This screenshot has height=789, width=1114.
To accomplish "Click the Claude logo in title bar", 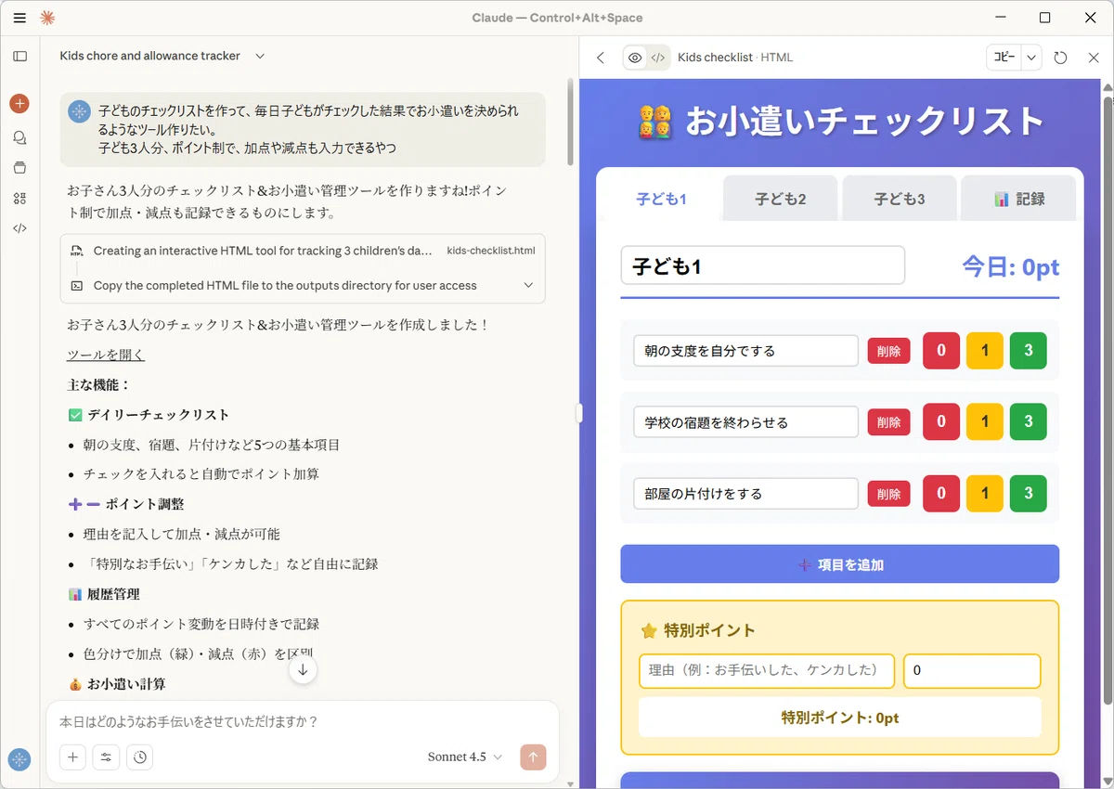I will point(47,18).
